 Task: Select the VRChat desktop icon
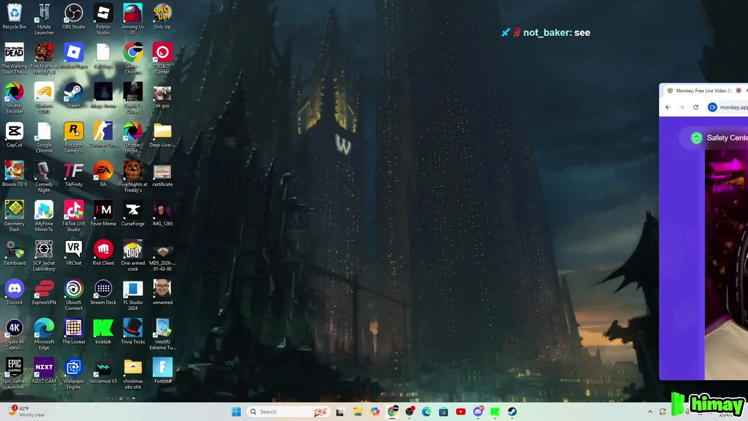(x=74, y=252)
